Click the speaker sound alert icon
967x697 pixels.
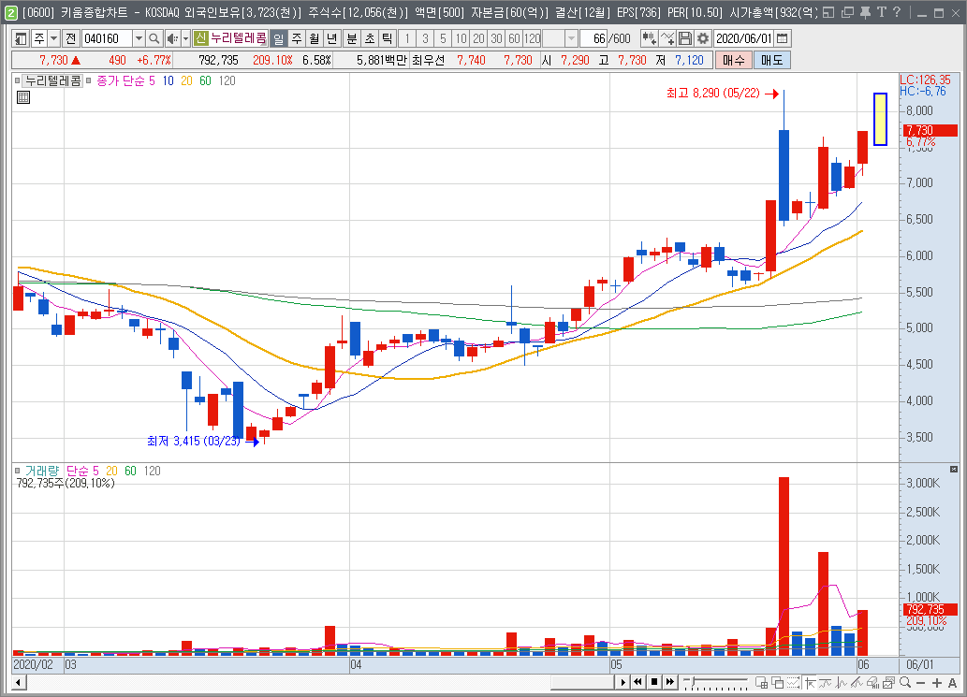pos(172,38)
